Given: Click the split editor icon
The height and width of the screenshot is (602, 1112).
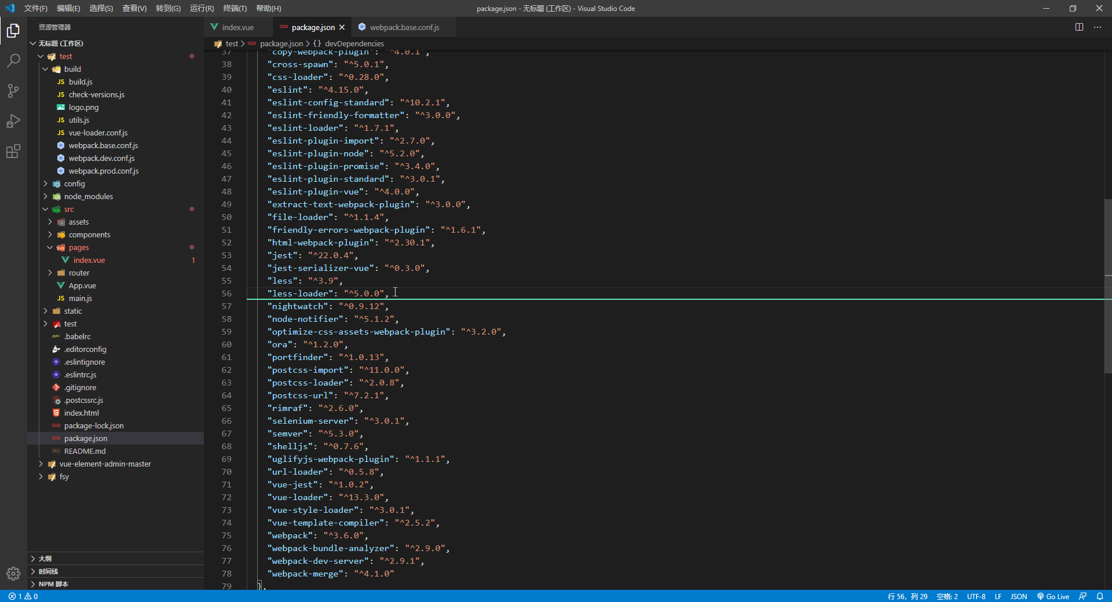Looking at the screenshot, I should coord(1079,27).
